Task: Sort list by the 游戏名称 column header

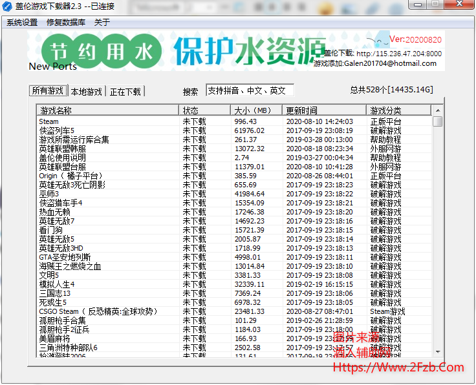Action: 107,110
